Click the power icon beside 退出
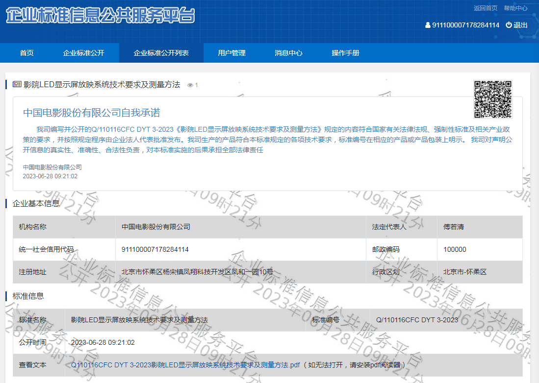539x383 pixels. point(509,24)
